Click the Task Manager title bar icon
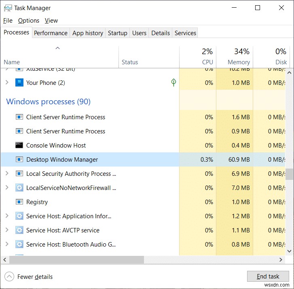The width and height of the screenshot is (294, 289). 8,8
